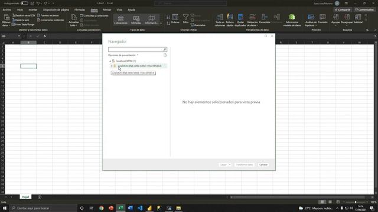Open Fuentes recientes list

tap(48, 15)
